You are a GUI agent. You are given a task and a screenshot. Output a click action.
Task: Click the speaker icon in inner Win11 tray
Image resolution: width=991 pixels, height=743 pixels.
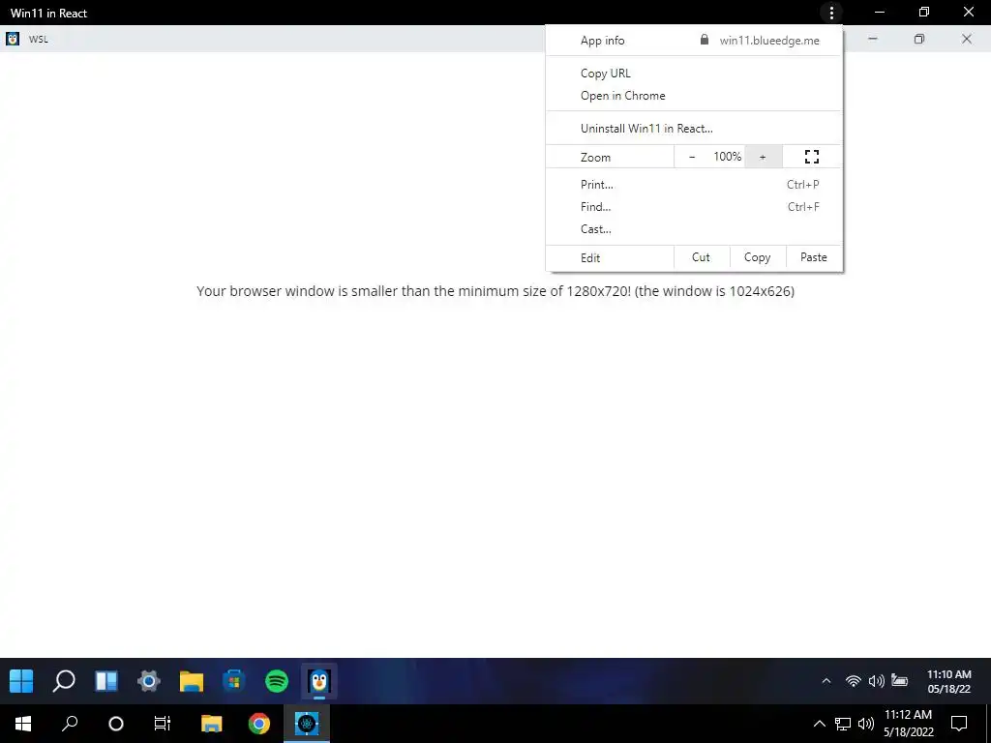tap(876, 681)
